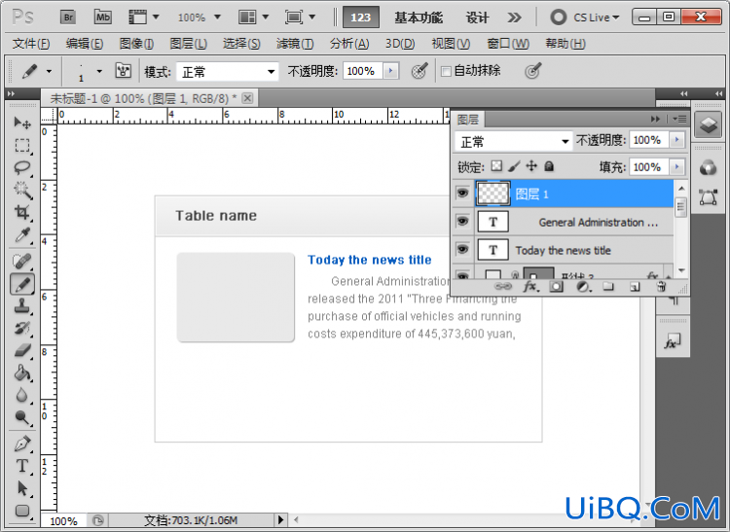Image resolution: width=730 pixels, height=532 pixels.
Task: Select the Path Selection tool
Action: pyautogui.click(x=21, y=489)
